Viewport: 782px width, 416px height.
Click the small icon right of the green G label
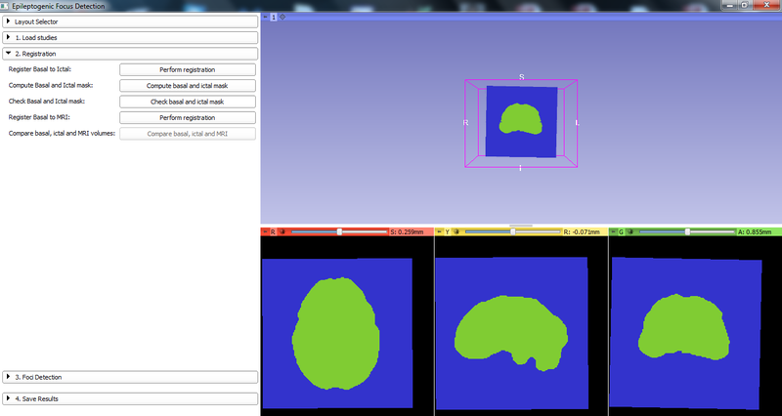tap(631, 231)
